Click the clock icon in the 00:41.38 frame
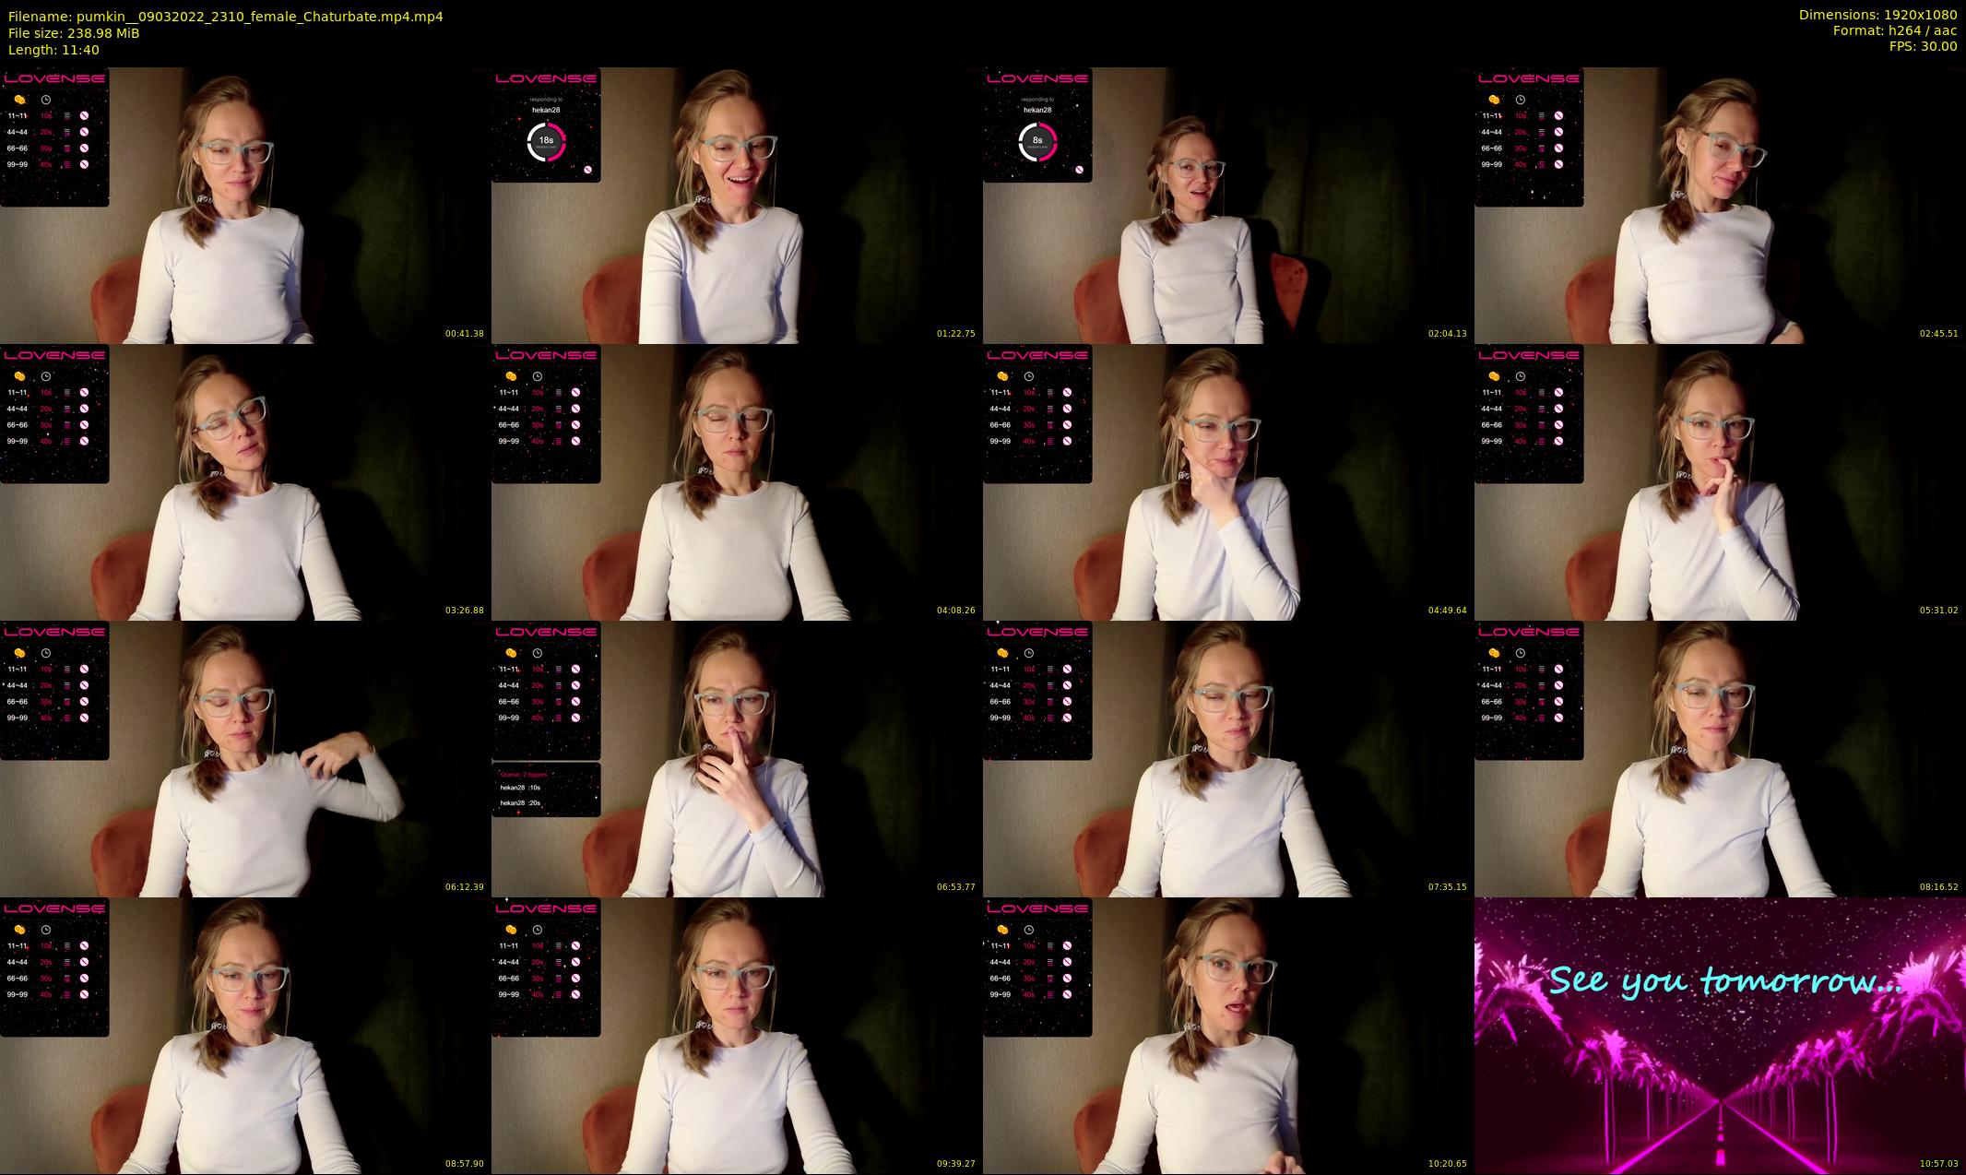Viewport: 1966px width, 1175px height. [46, 100]
